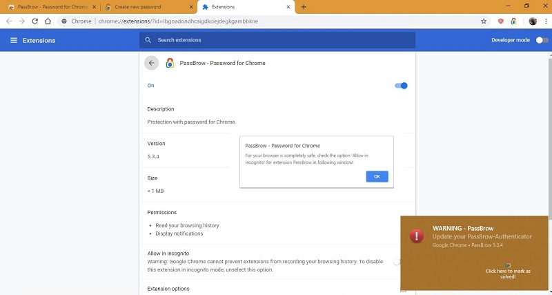Turn off the PassBrow extension switch
Screen dimensions: 552x295
coord(401,86)
